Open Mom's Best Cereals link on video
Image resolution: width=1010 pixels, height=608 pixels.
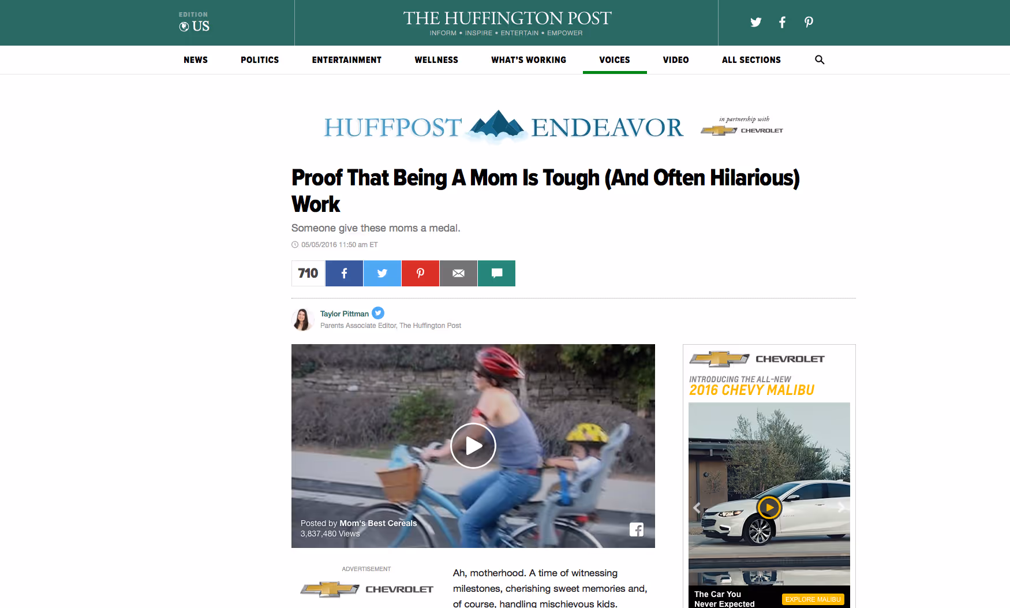[378, 523]
